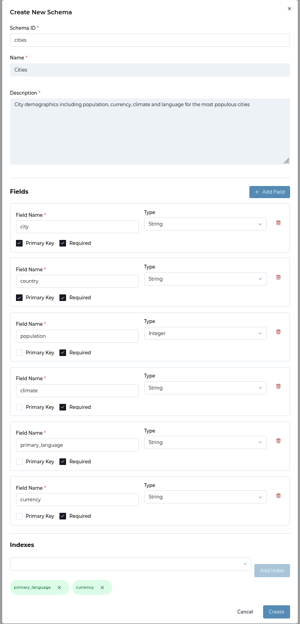
Task: Click the Add Field button
Action: (x=270, y=192)
